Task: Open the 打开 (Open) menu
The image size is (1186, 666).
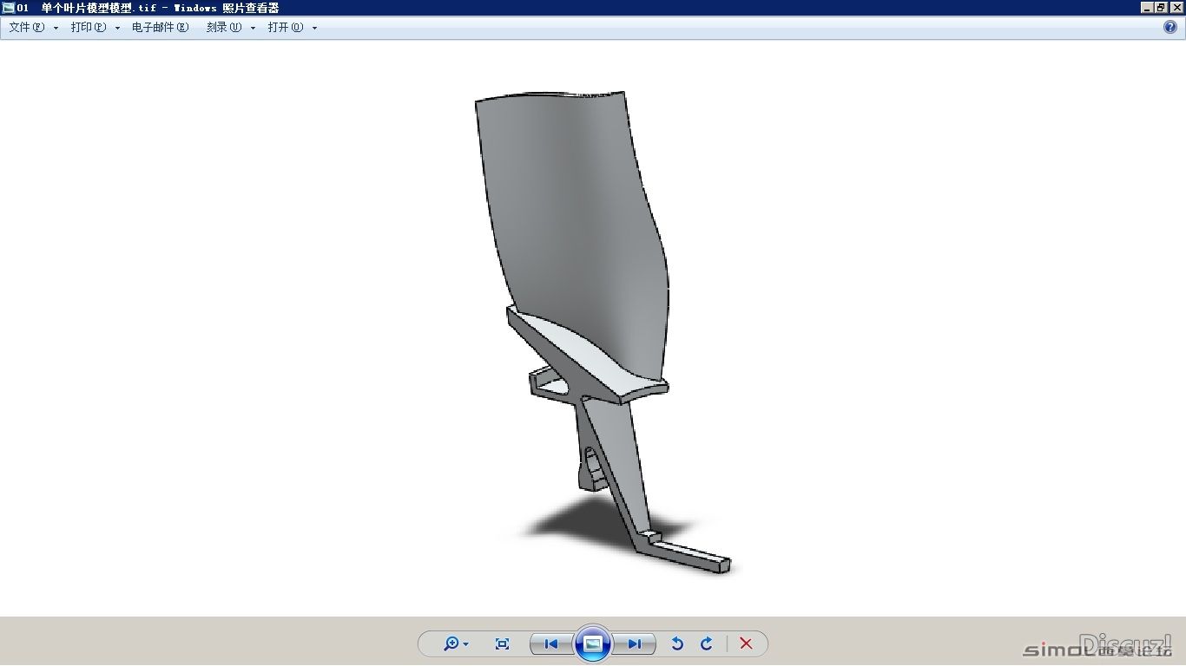Action: point(286,27)
